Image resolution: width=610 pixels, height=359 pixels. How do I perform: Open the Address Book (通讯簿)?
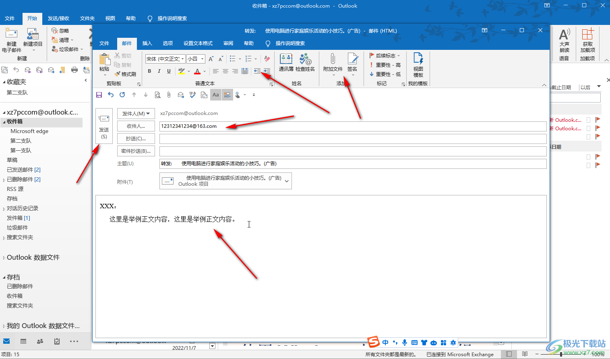(286, 62)
